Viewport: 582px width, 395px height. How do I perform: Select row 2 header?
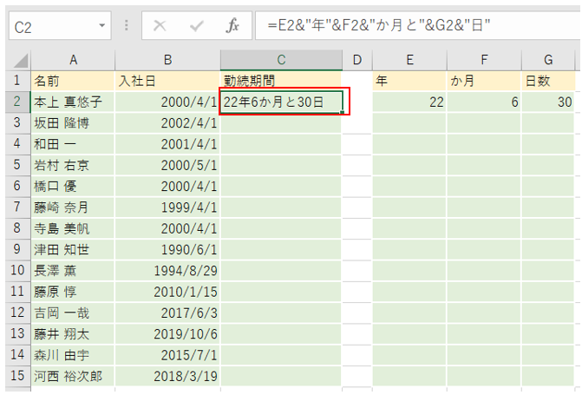(x=16, y=102)
